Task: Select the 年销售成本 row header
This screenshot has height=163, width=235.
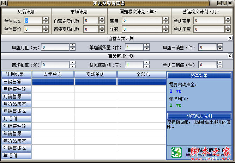Action: click(16, 148)
